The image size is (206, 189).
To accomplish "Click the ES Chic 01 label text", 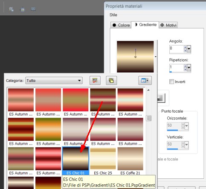I will click(75, 173).
